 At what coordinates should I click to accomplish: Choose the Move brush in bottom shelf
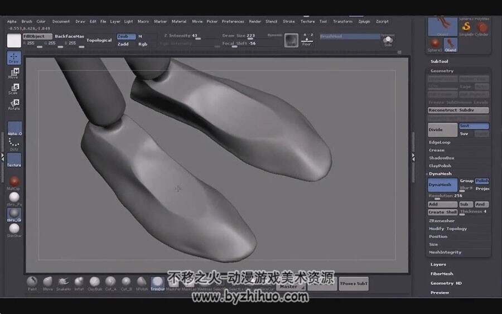[48, 283]
